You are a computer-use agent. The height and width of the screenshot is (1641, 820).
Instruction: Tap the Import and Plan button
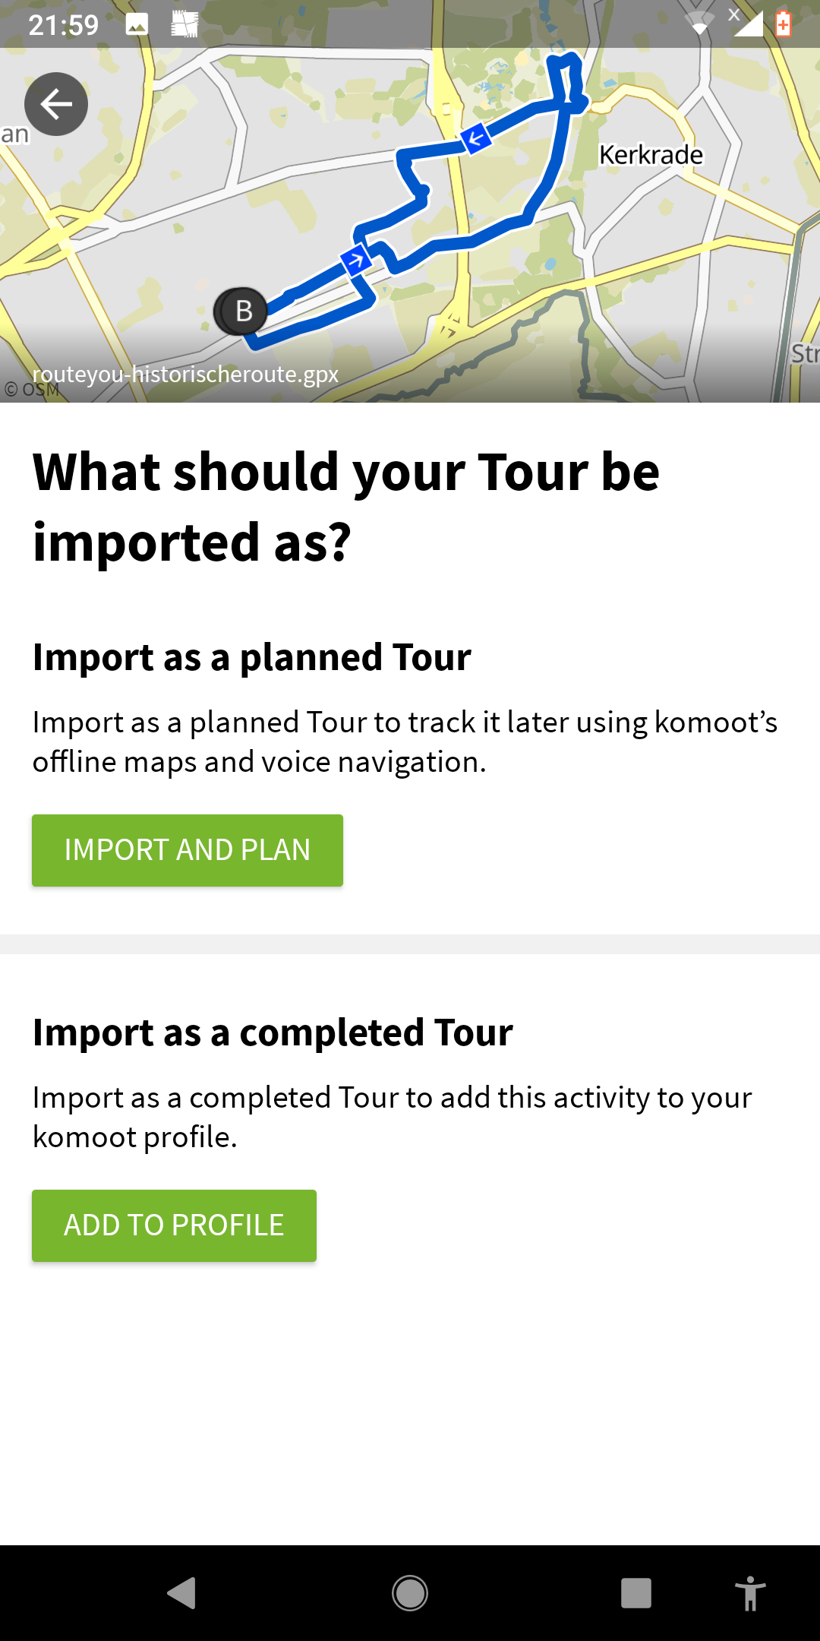pos(188,850)
